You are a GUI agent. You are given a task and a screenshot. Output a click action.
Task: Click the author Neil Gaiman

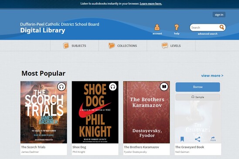point(182,152)
